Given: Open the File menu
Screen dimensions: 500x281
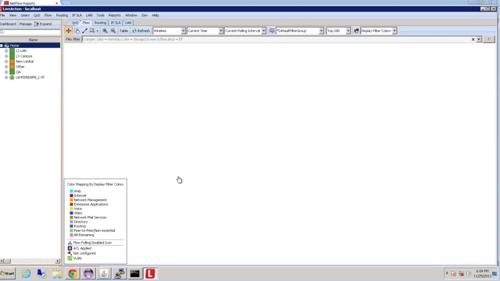Looking at the screenshot, I should pos(2,15).
